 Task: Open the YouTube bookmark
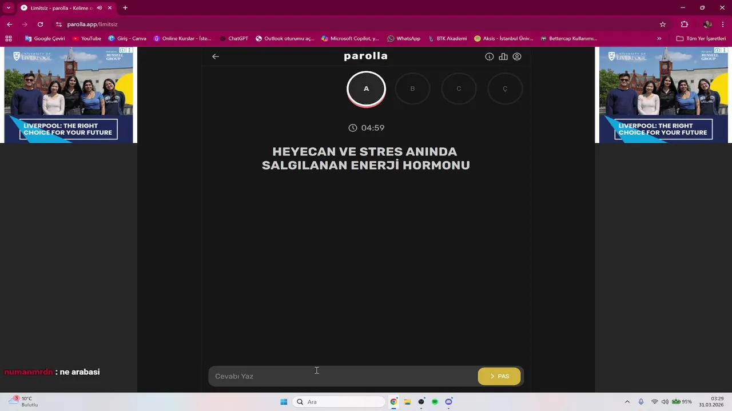click(87, 39)
